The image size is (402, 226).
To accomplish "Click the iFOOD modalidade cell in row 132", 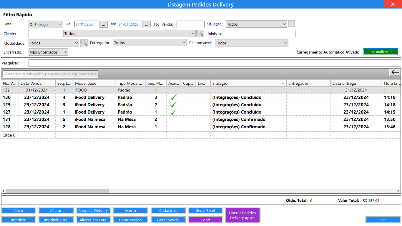I will pos(94,90).
